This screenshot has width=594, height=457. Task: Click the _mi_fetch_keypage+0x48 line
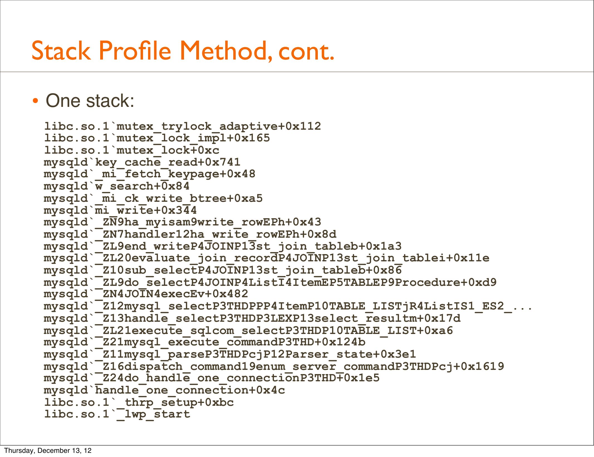pos(149,174)
